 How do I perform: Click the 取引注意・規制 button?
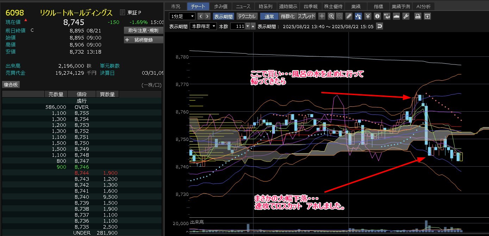[144, 31]
